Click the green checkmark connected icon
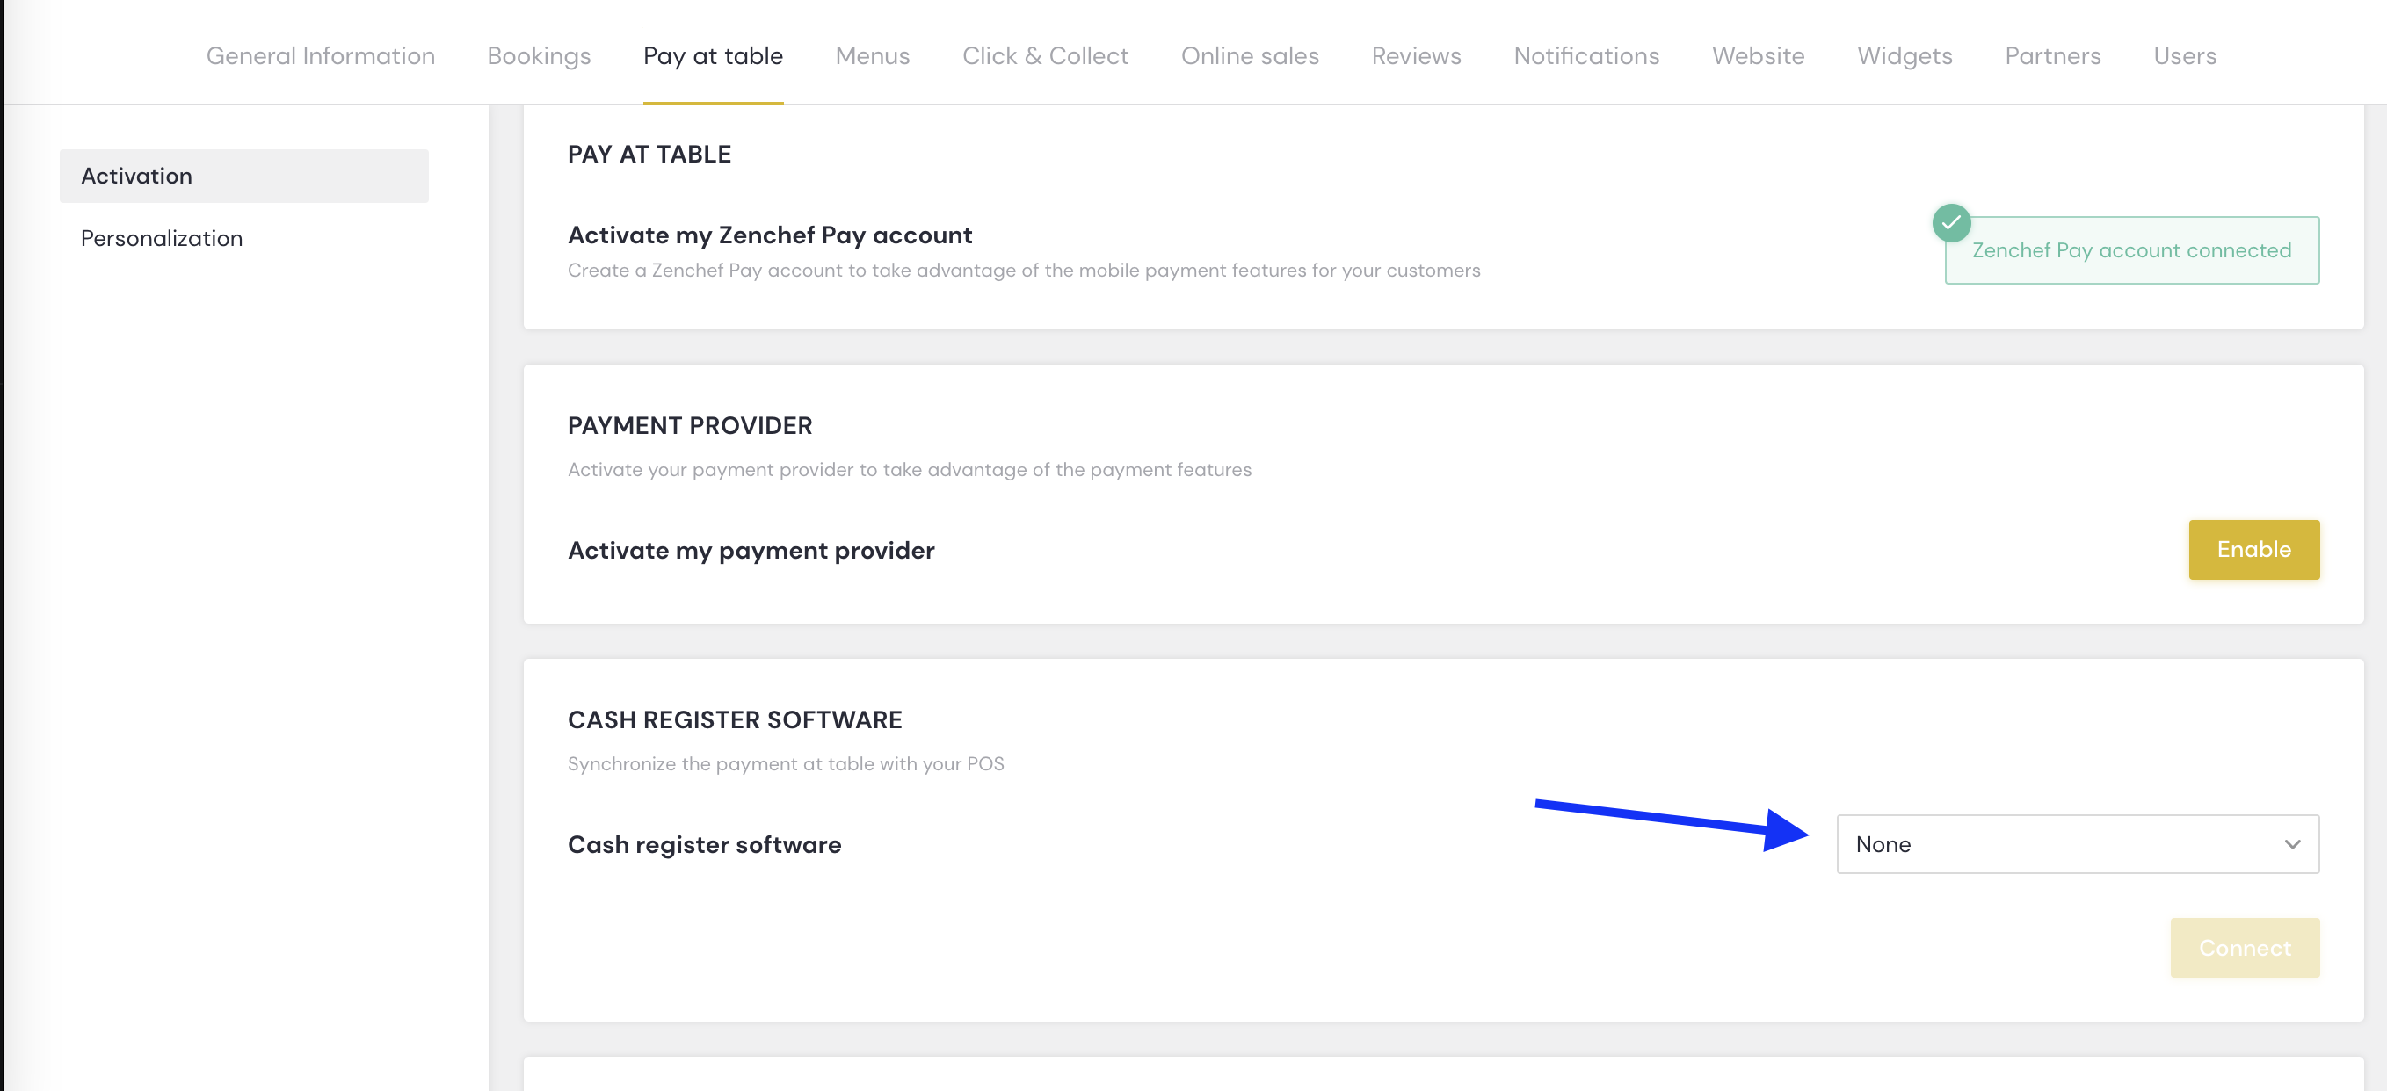Viewport: 2387px width, 1091px height. coord(1950,222)
